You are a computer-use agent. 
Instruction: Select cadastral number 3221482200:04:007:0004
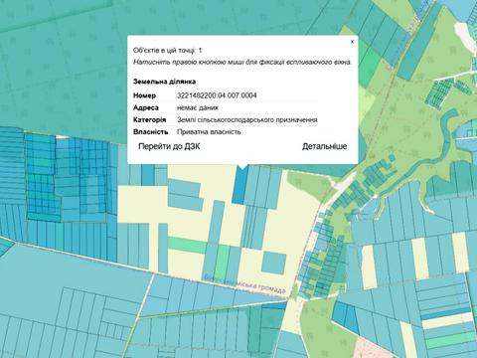[x=217, y=95]
